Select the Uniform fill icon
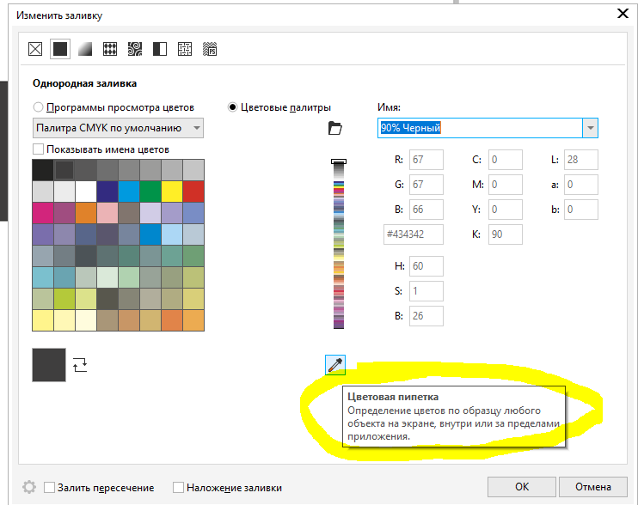 60,49
